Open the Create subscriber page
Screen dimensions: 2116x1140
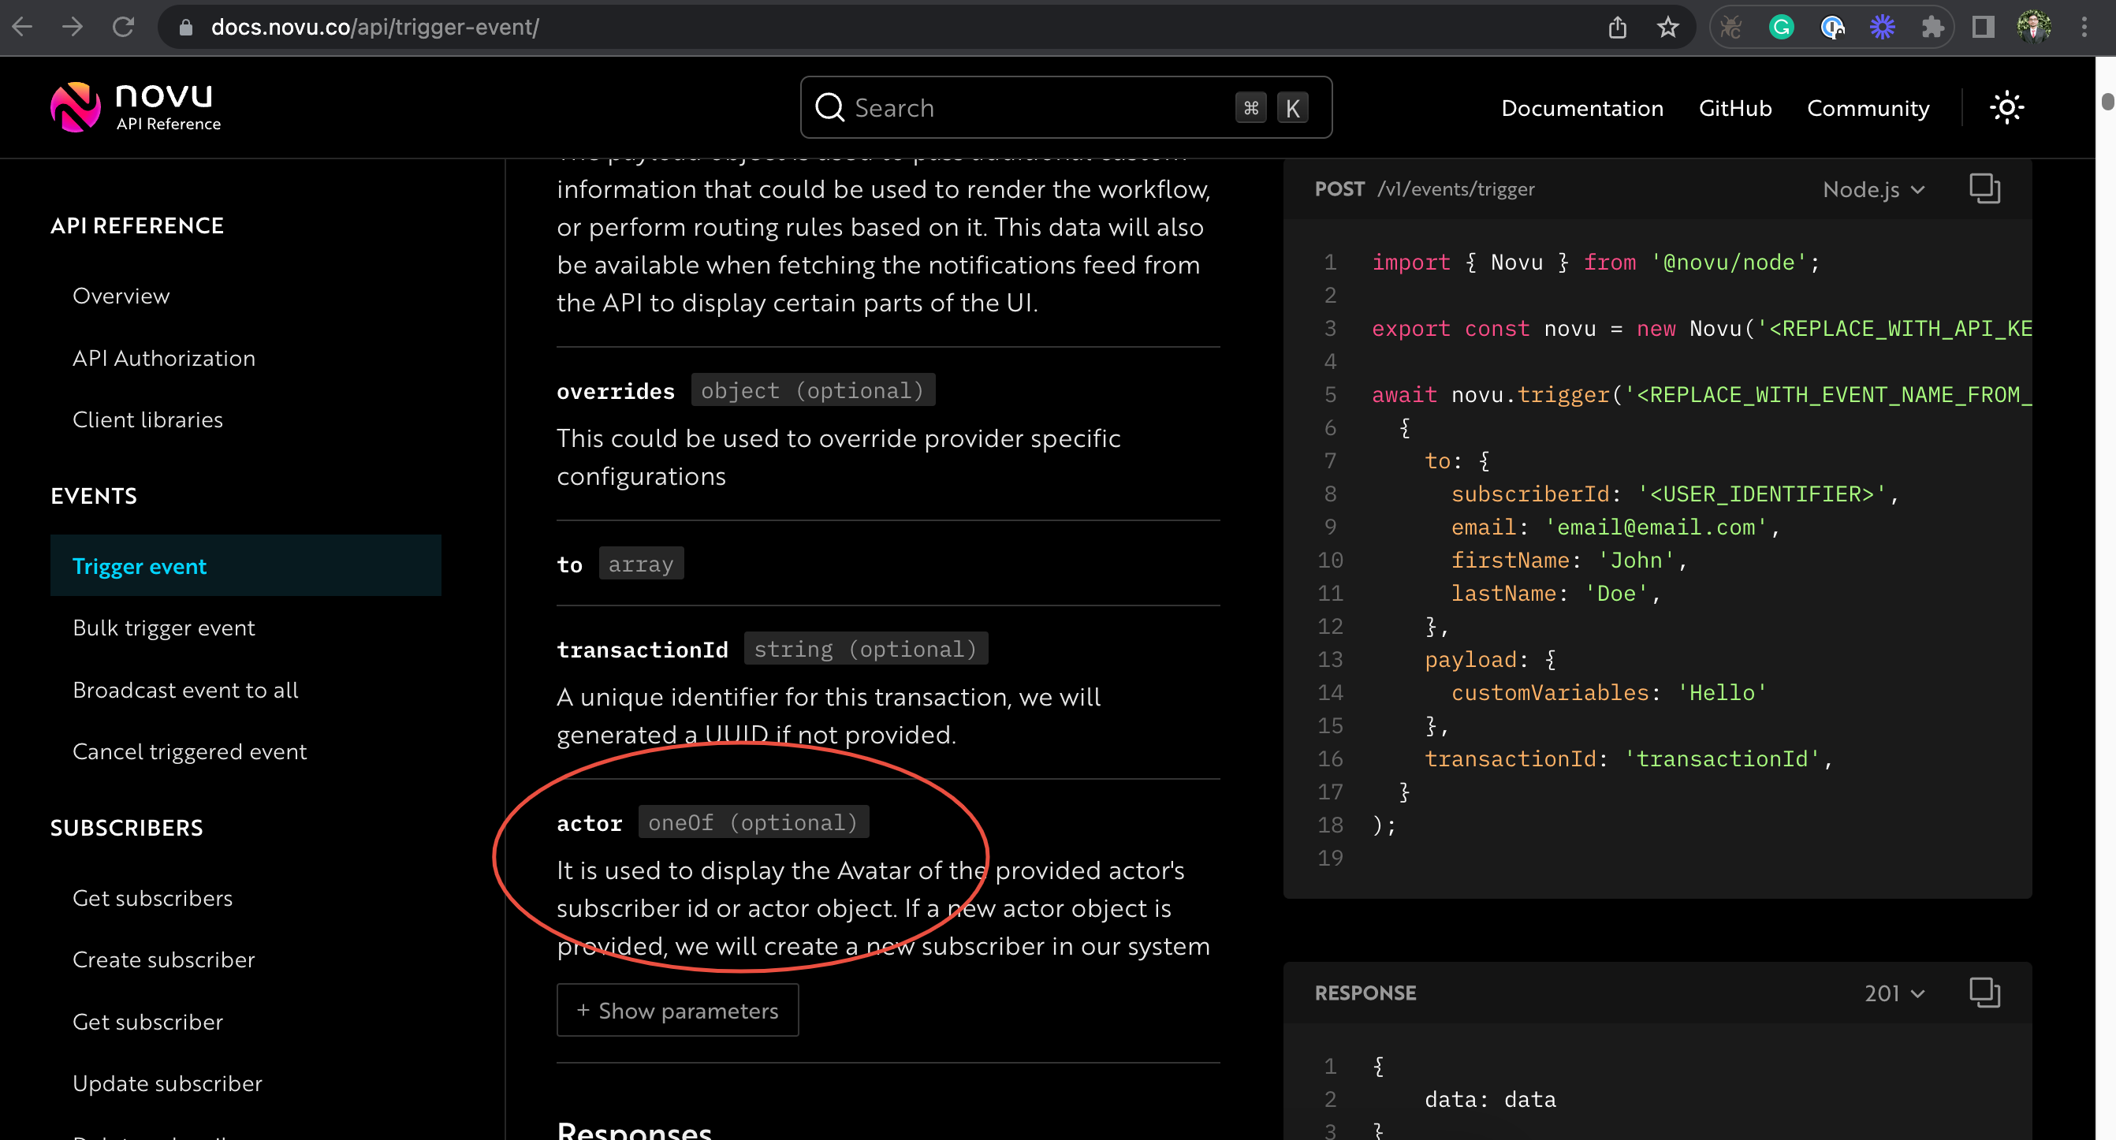pyautogui.click(x=163, y=959)
